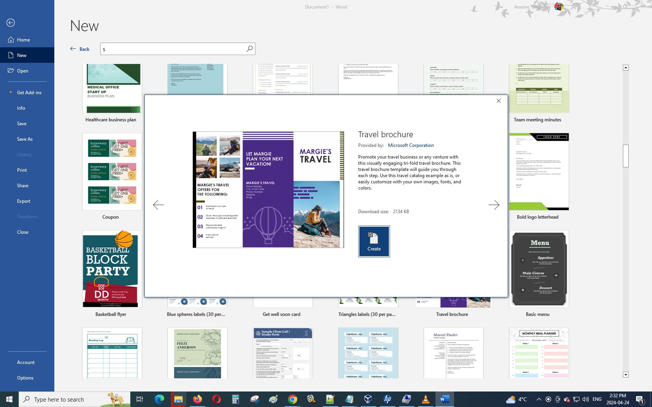Click the search magnifier icon

(x=250, y=49)
